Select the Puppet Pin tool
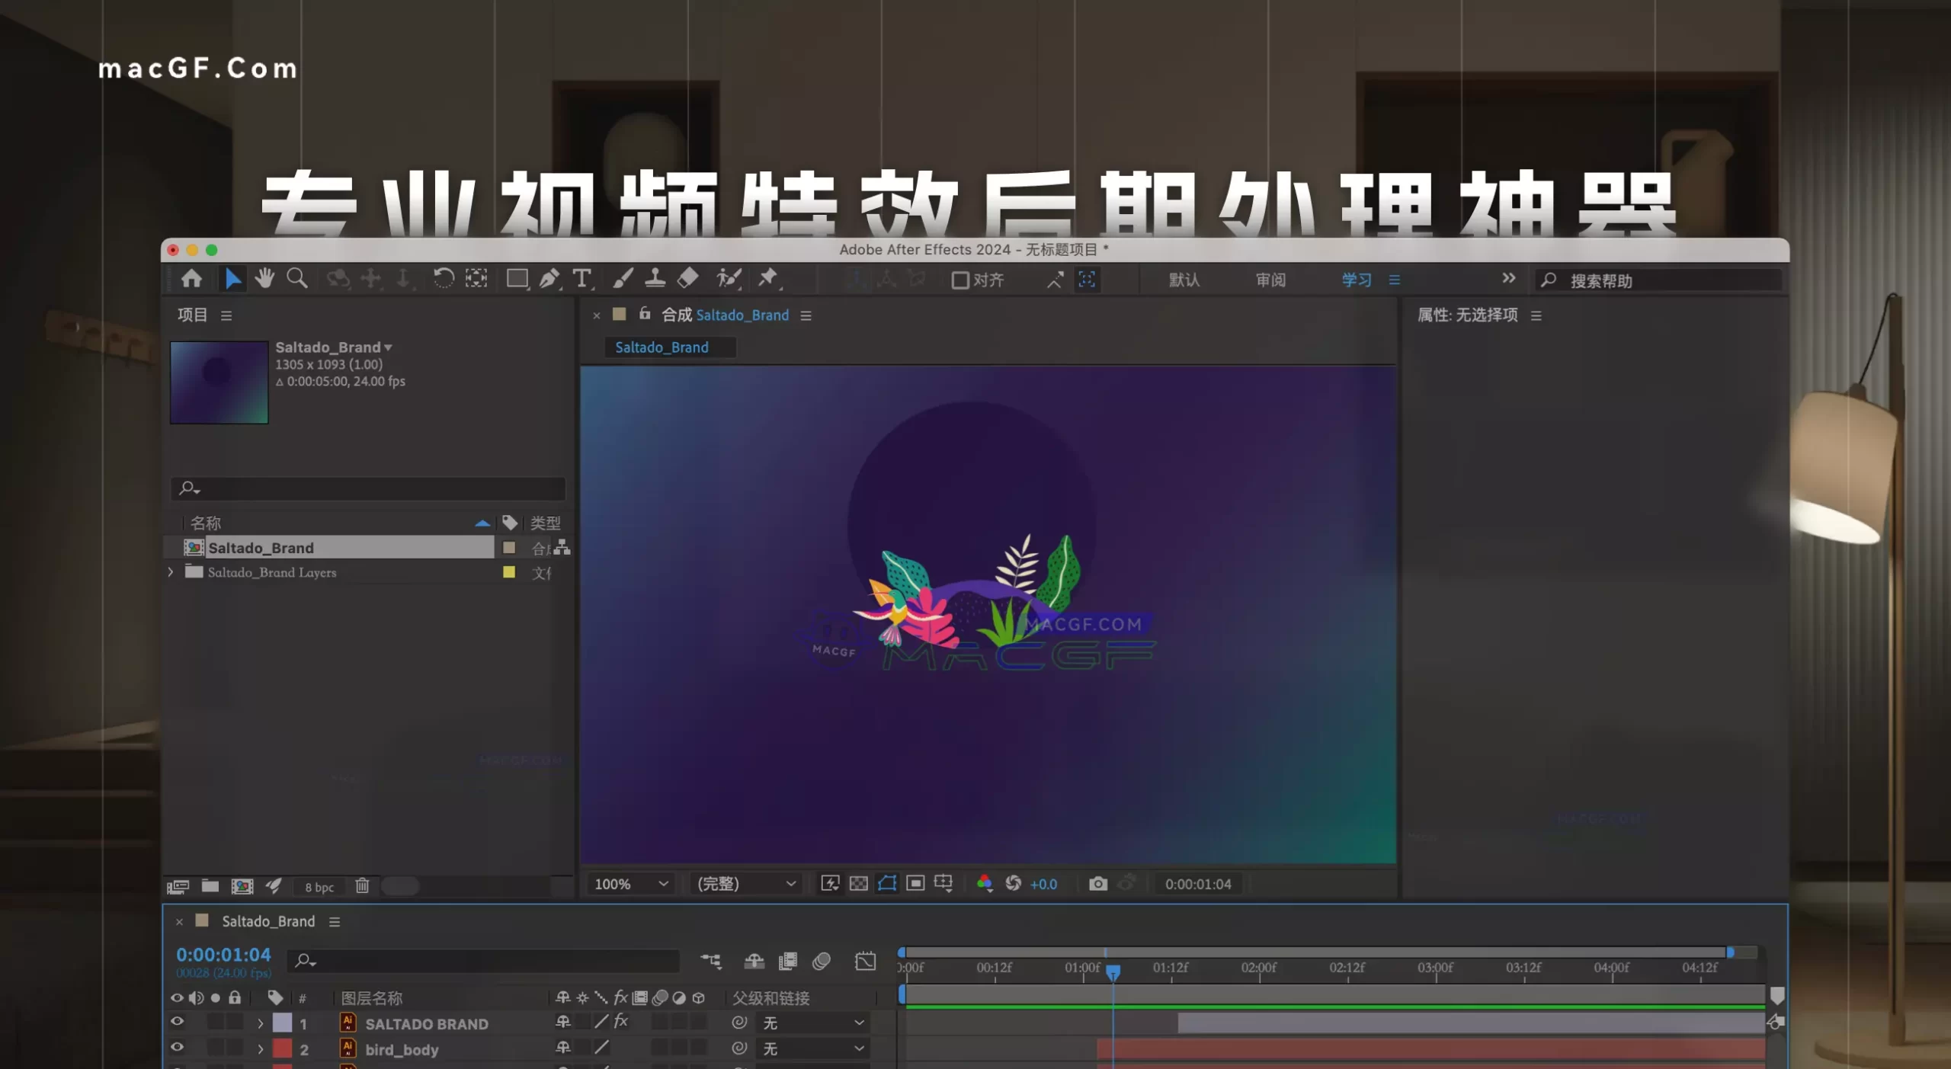 (767, 278)
